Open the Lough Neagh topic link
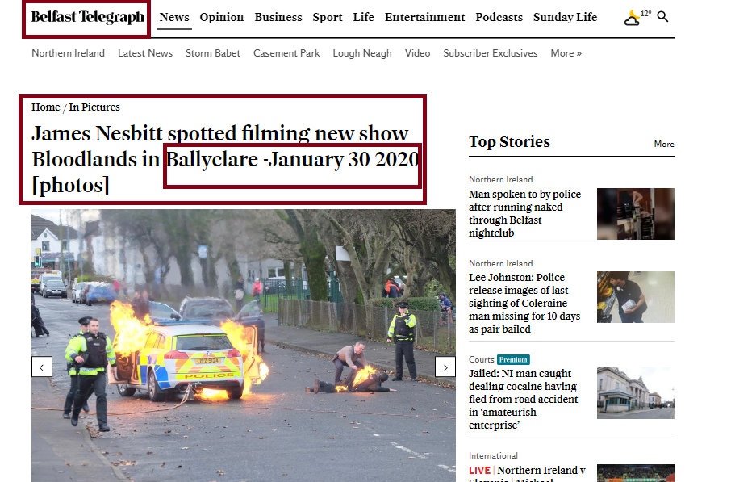Screen dimensions: 731x482 pos(362,53)
